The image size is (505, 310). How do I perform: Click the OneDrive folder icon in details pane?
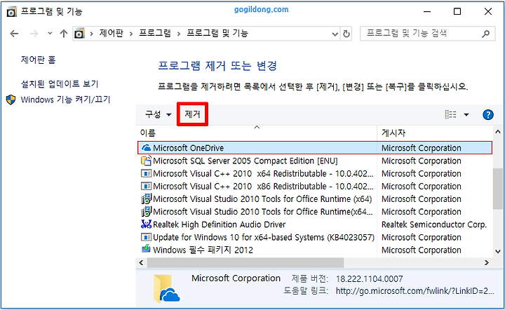point(167,289)
